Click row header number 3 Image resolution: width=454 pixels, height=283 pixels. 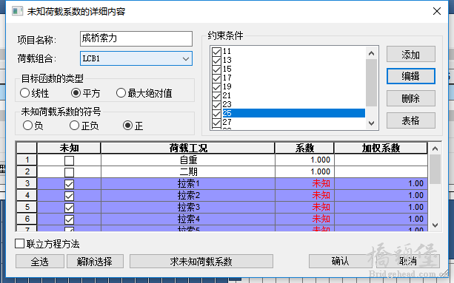click(27, 183)
